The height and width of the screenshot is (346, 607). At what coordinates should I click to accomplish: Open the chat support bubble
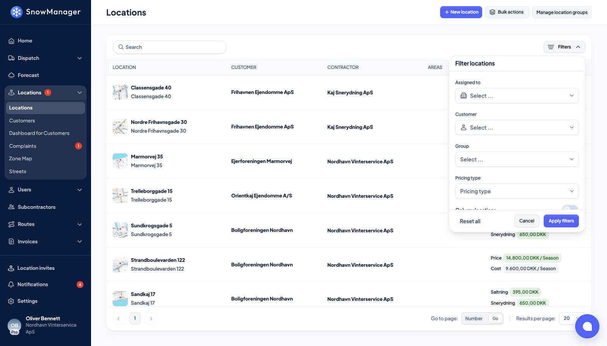pos(587,326)
